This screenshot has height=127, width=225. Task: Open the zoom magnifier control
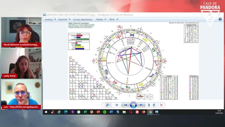coord(108,105)
